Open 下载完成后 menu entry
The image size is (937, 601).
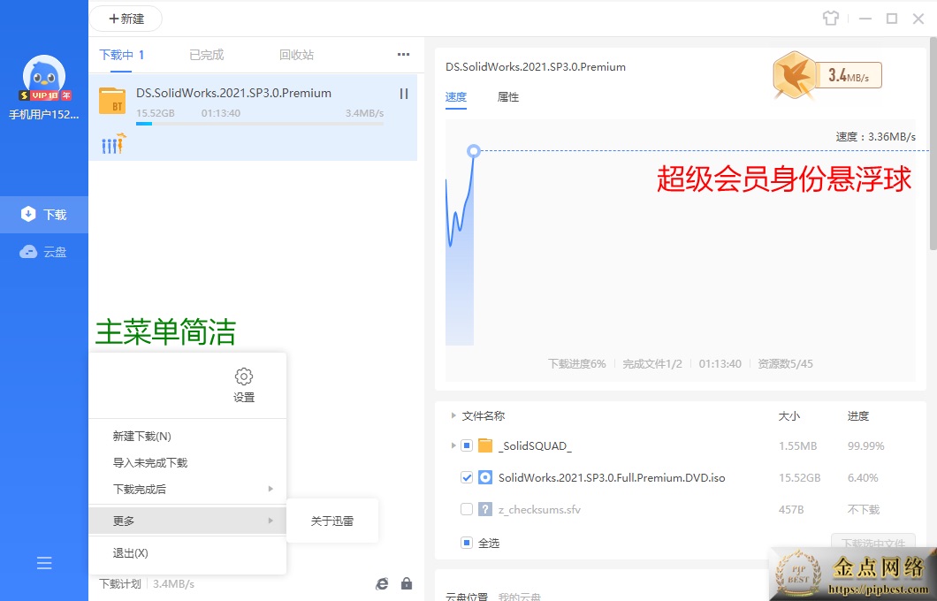pyautogui.click(x=187, y=489)
